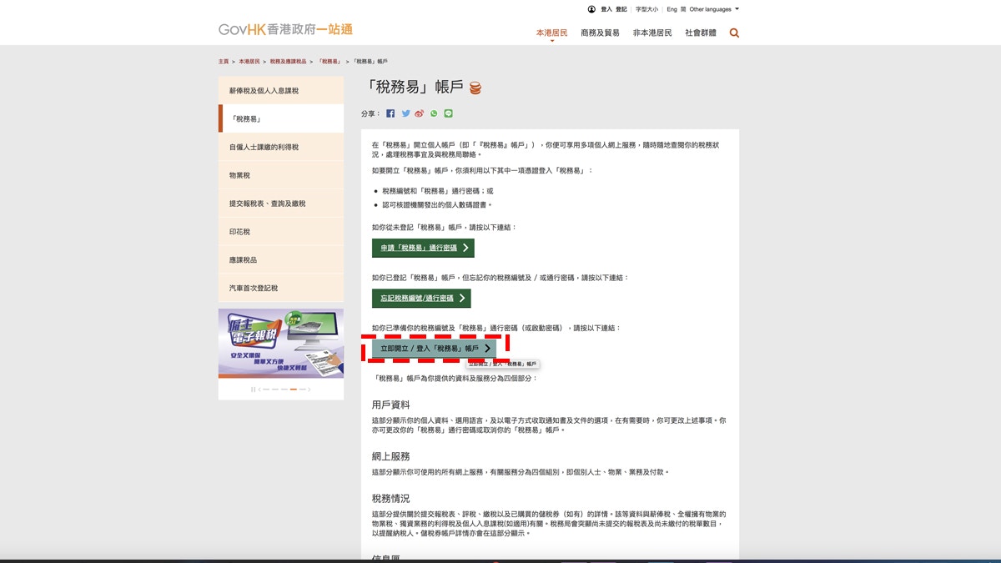Go to 主頁 via the breadcrumb link
The image size is (1001, 563).
(222, 60)
